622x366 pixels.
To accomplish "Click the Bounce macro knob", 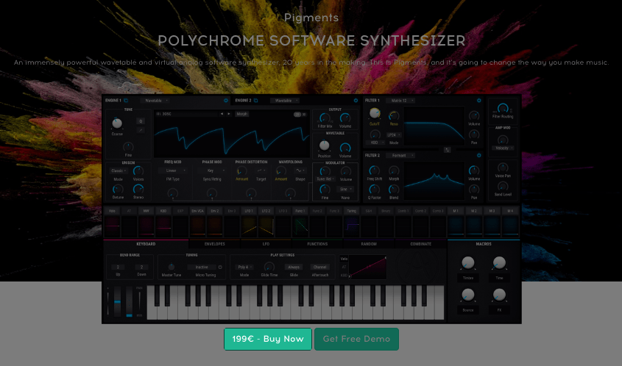I will [467, 295].
